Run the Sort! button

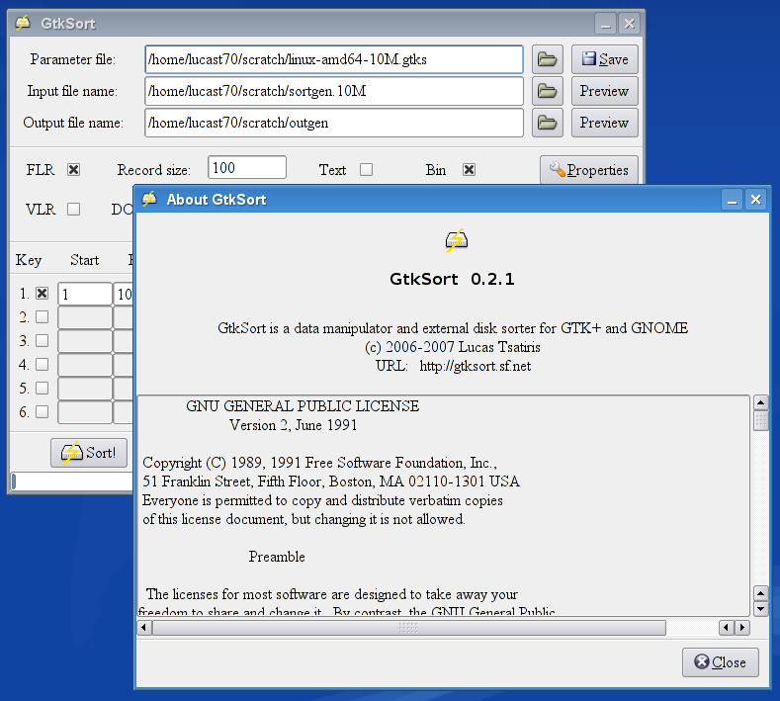tap(89, 453)
